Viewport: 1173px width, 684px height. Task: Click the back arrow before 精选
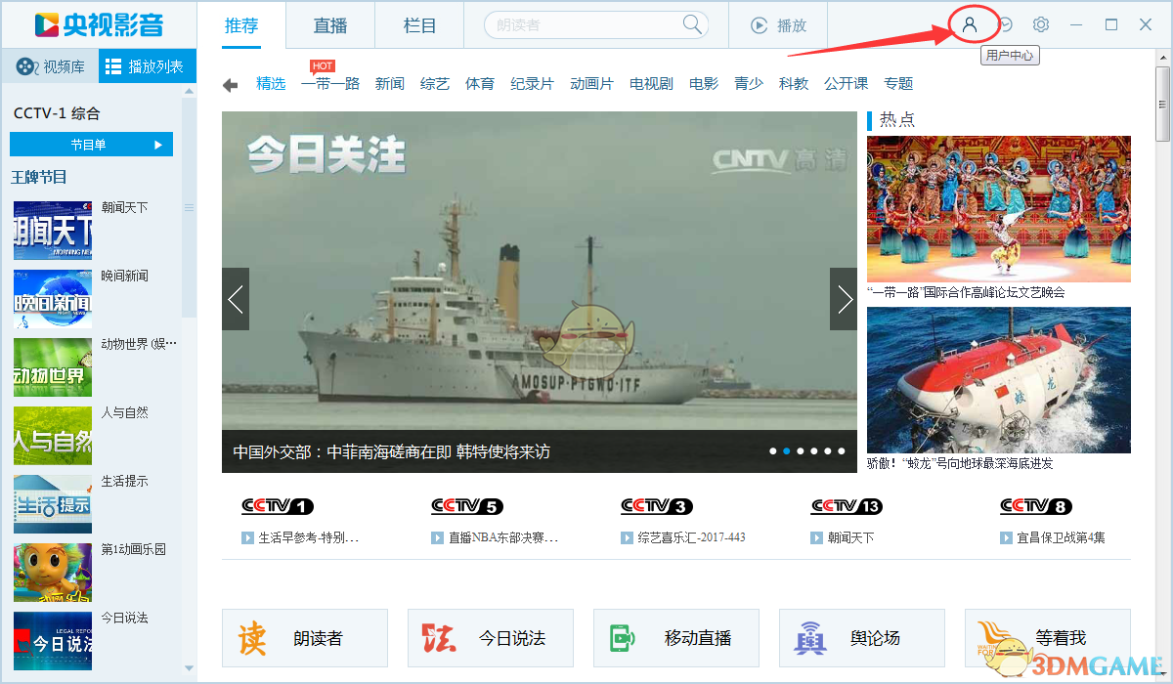tap(231, 85)
